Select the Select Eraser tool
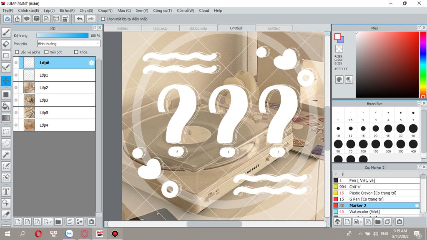The width and height of the screenshot is (427, 240). click(x=6, y=177)
